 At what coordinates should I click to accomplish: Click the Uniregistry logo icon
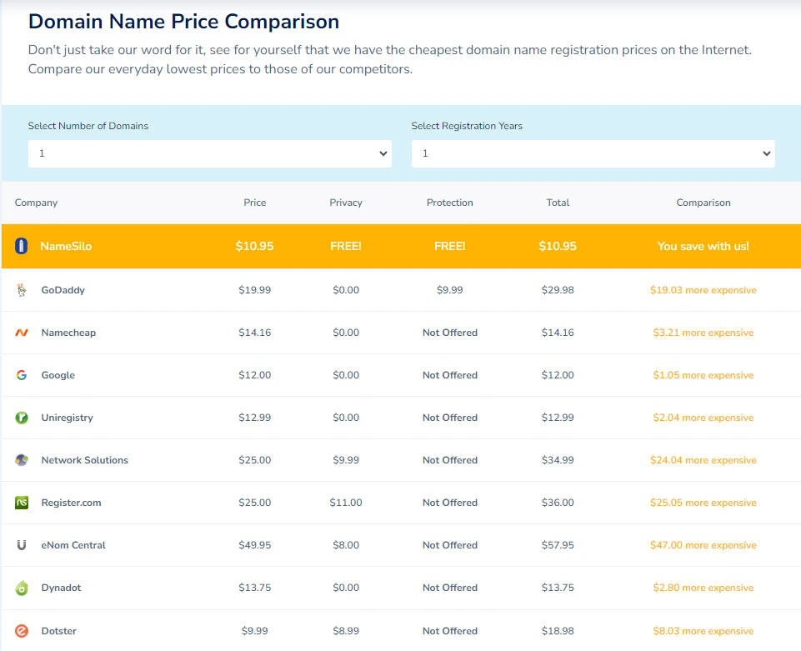click(x=22, y=418)
